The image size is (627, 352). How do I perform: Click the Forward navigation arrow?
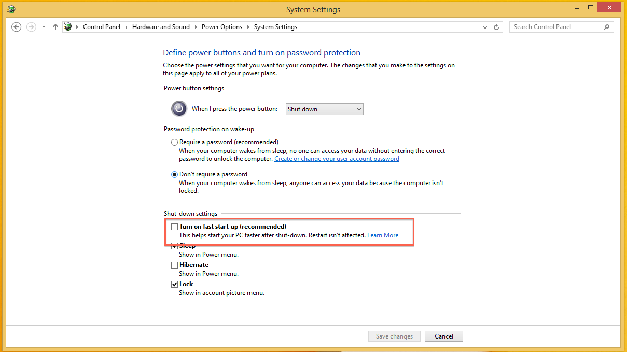[31, 27]
